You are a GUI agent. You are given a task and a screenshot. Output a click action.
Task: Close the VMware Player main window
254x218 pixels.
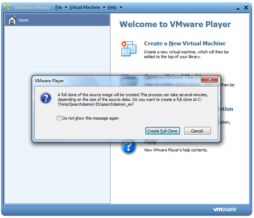click(246, 7)
